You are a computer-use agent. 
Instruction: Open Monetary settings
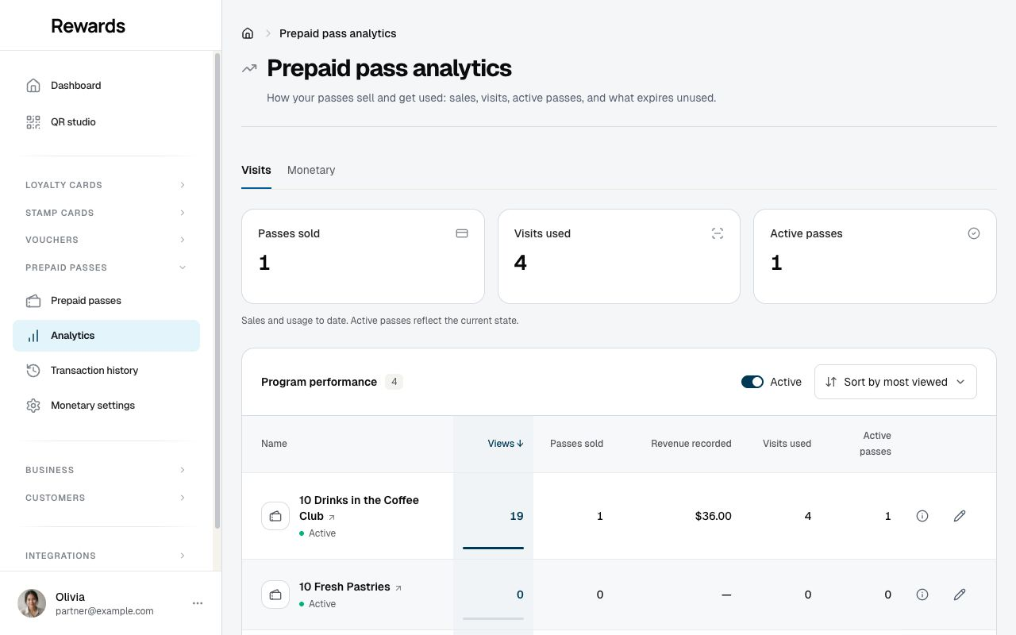(106, 406)
